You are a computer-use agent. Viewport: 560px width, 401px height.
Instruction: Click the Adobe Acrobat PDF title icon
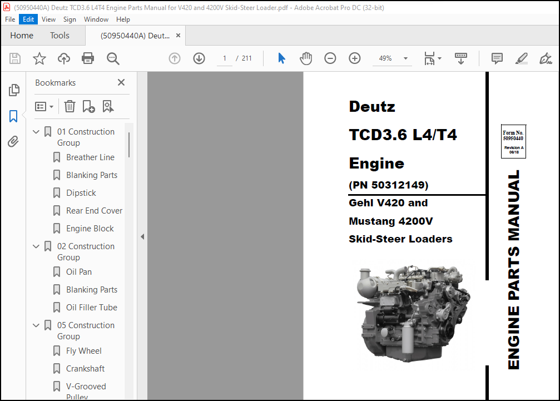[7, 7]
